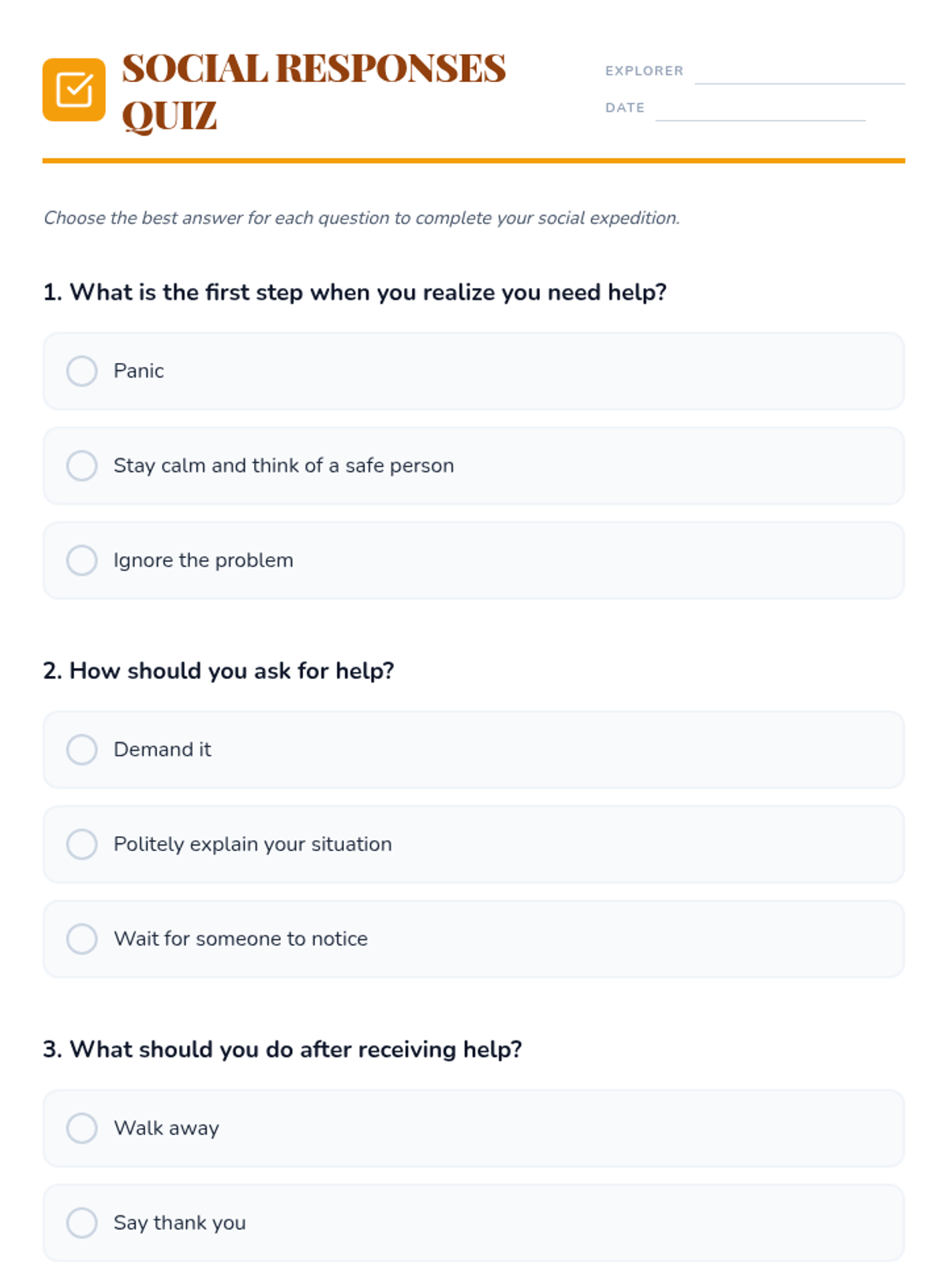Click the Ignore the problem answer text
Screen dimensions: 947x1262
tap(203, 560)
